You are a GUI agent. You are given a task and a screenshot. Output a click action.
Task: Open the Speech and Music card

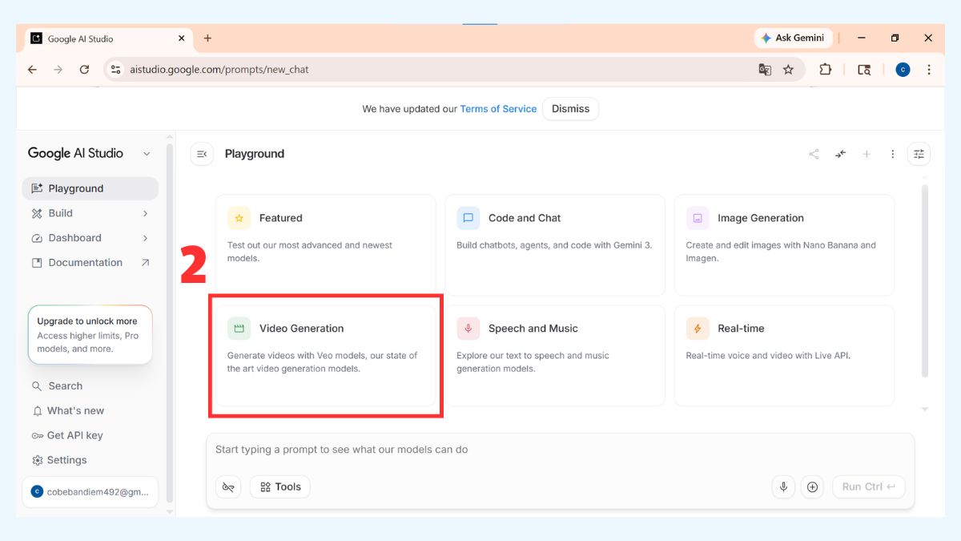555,355
